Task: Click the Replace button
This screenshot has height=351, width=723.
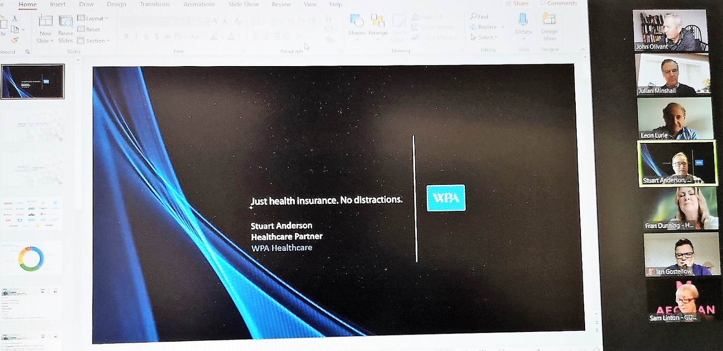Action: [484, 27]
